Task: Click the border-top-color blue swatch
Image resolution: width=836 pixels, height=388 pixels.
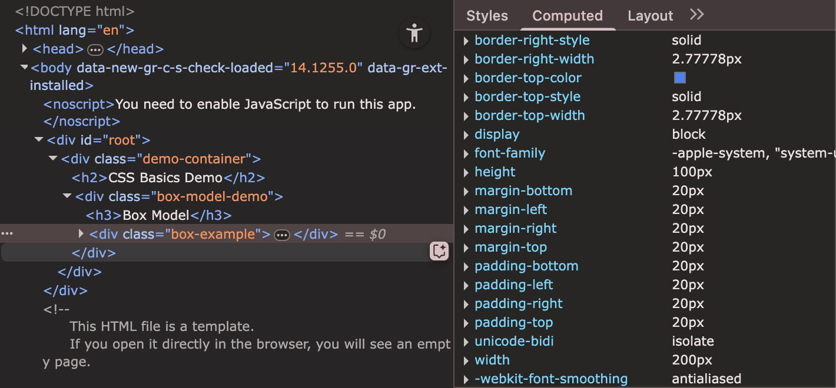Action: click(679, 78)
